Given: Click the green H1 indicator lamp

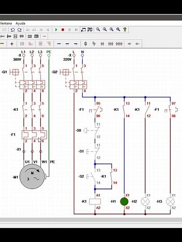Looking at the screenshot, I should pyautogui.click(x=124, y=202).
